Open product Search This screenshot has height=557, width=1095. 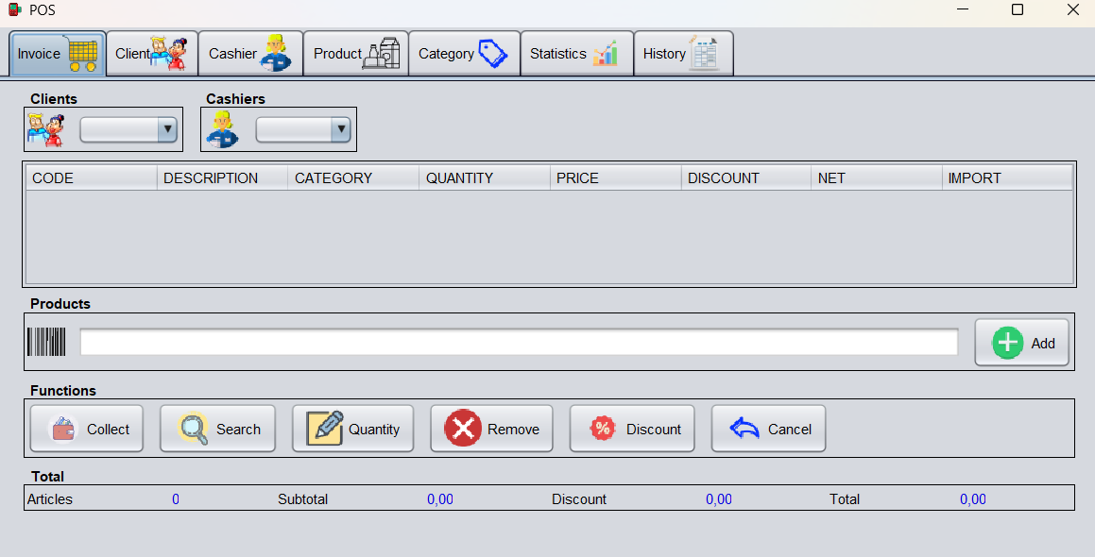tap(218, 429)
